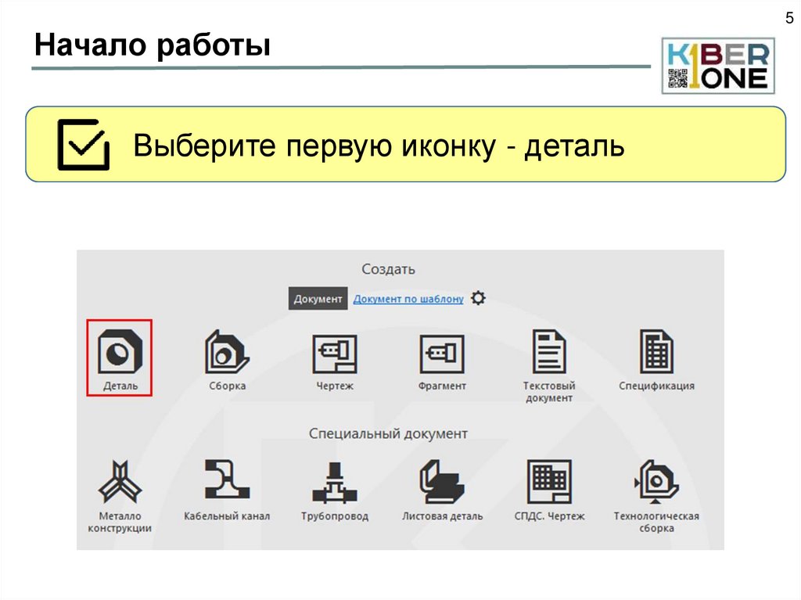The image size is (801, 600).
Task: Select the Трубопровод document icon
Action: 335,482
